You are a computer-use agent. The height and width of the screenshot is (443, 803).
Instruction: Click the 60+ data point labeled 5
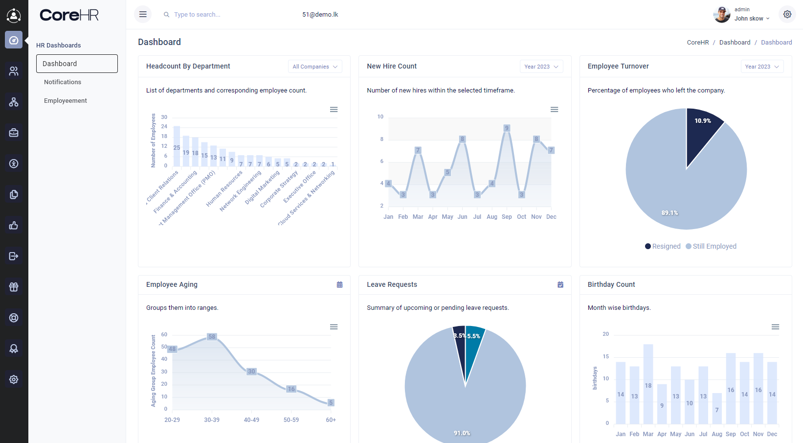coord(331,403)
